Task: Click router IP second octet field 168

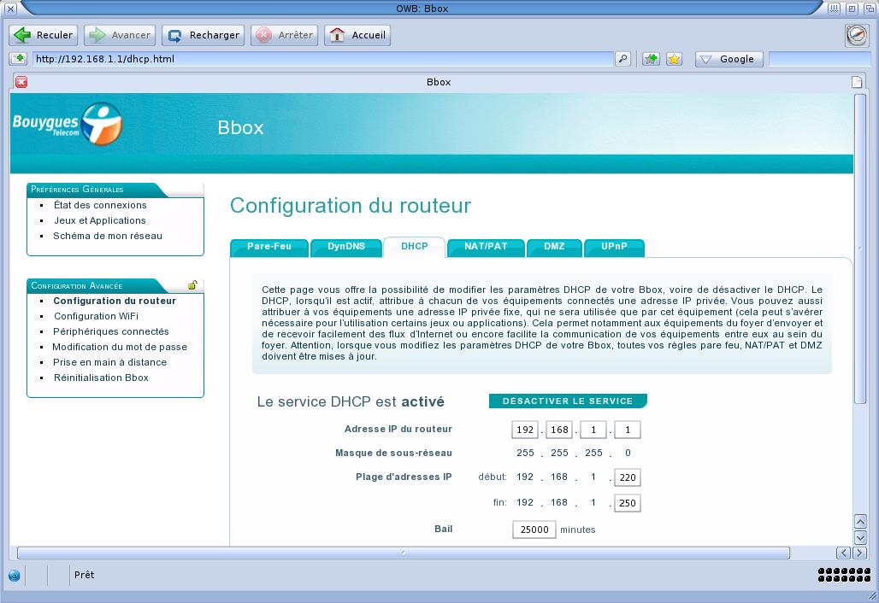Action: (559, 430)
